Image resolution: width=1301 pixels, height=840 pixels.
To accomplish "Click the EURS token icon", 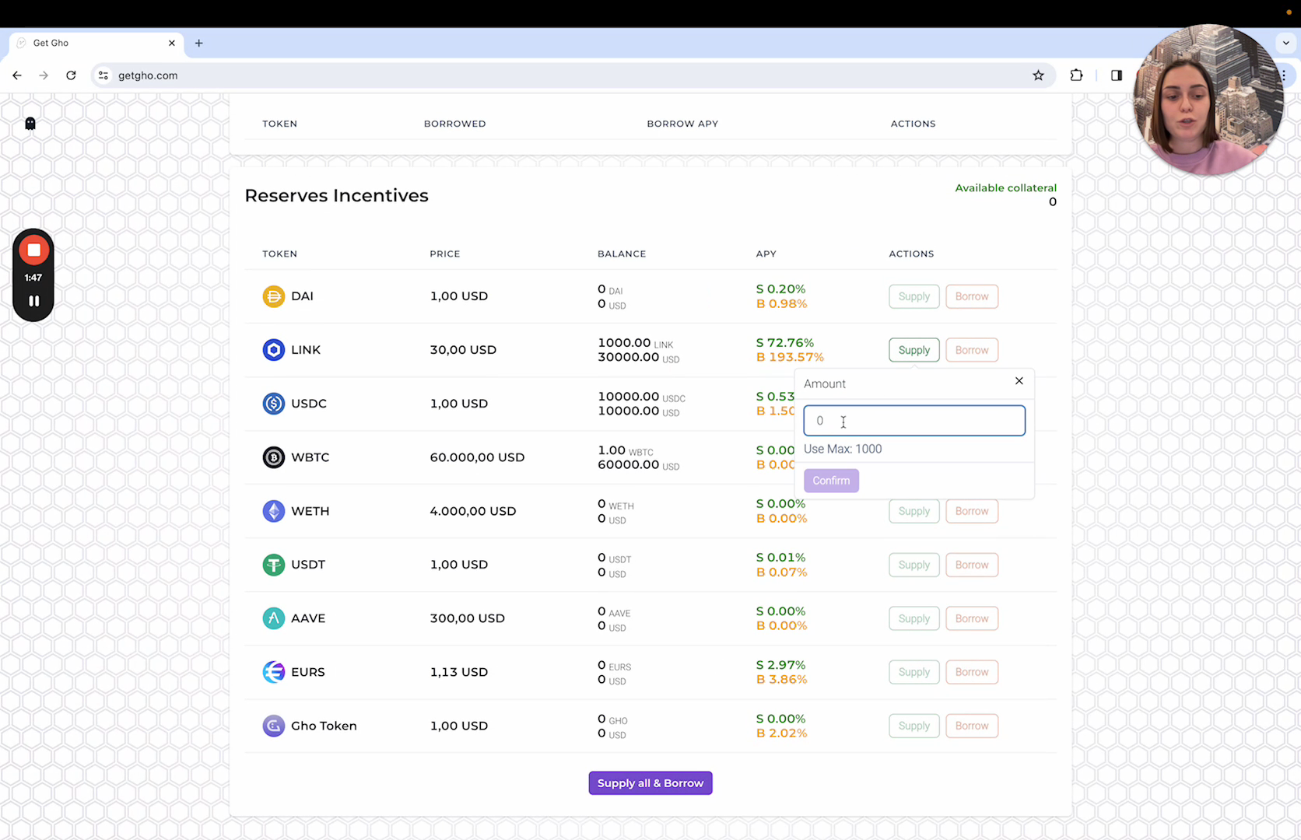I will point(273,672).
